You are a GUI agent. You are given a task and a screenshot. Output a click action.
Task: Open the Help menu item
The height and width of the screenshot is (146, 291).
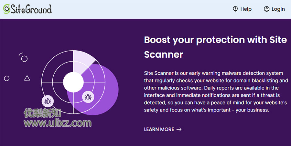click(x=242, y=9)
